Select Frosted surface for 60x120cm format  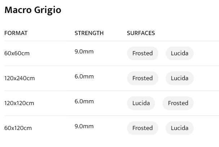click(143, 128)
